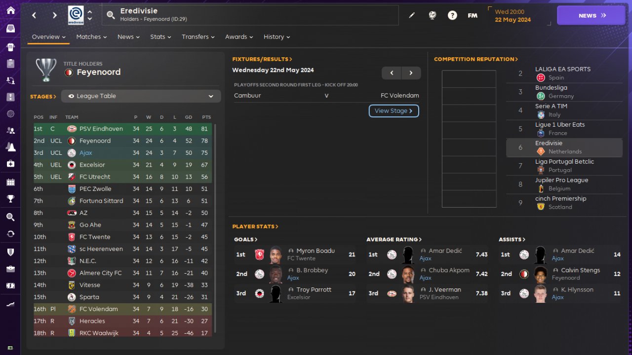
Task: Click the competition switcher arrows beside the logo
Action: coord(89,15)
